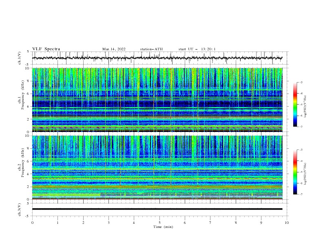Click the "ch.1(V)" waveform axis label

[x=20, y=58]
